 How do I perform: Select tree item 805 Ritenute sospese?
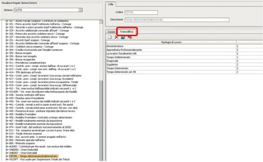click(22, 143)
